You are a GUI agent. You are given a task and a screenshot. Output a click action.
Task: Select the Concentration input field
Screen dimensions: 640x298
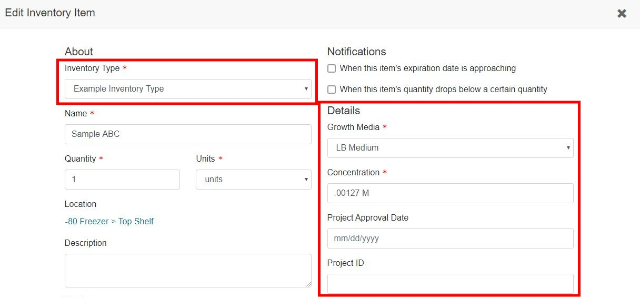[x=450, y=193]
